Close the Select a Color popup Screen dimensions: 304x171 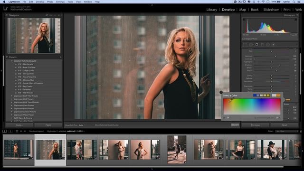coord(221,92)
